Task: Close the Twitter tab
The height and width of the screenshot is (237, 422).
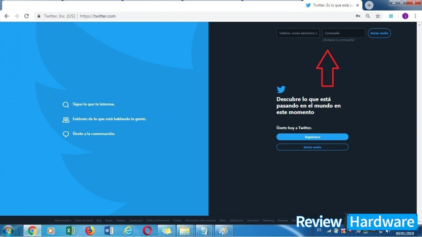Action: pos(357,5)
